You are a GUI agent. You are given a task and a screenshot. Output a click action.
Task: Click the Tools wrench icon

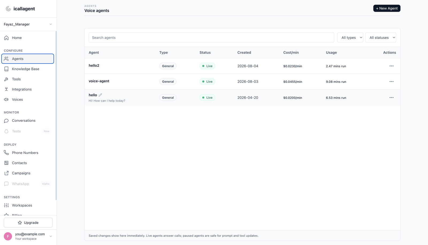coord(6,79)
